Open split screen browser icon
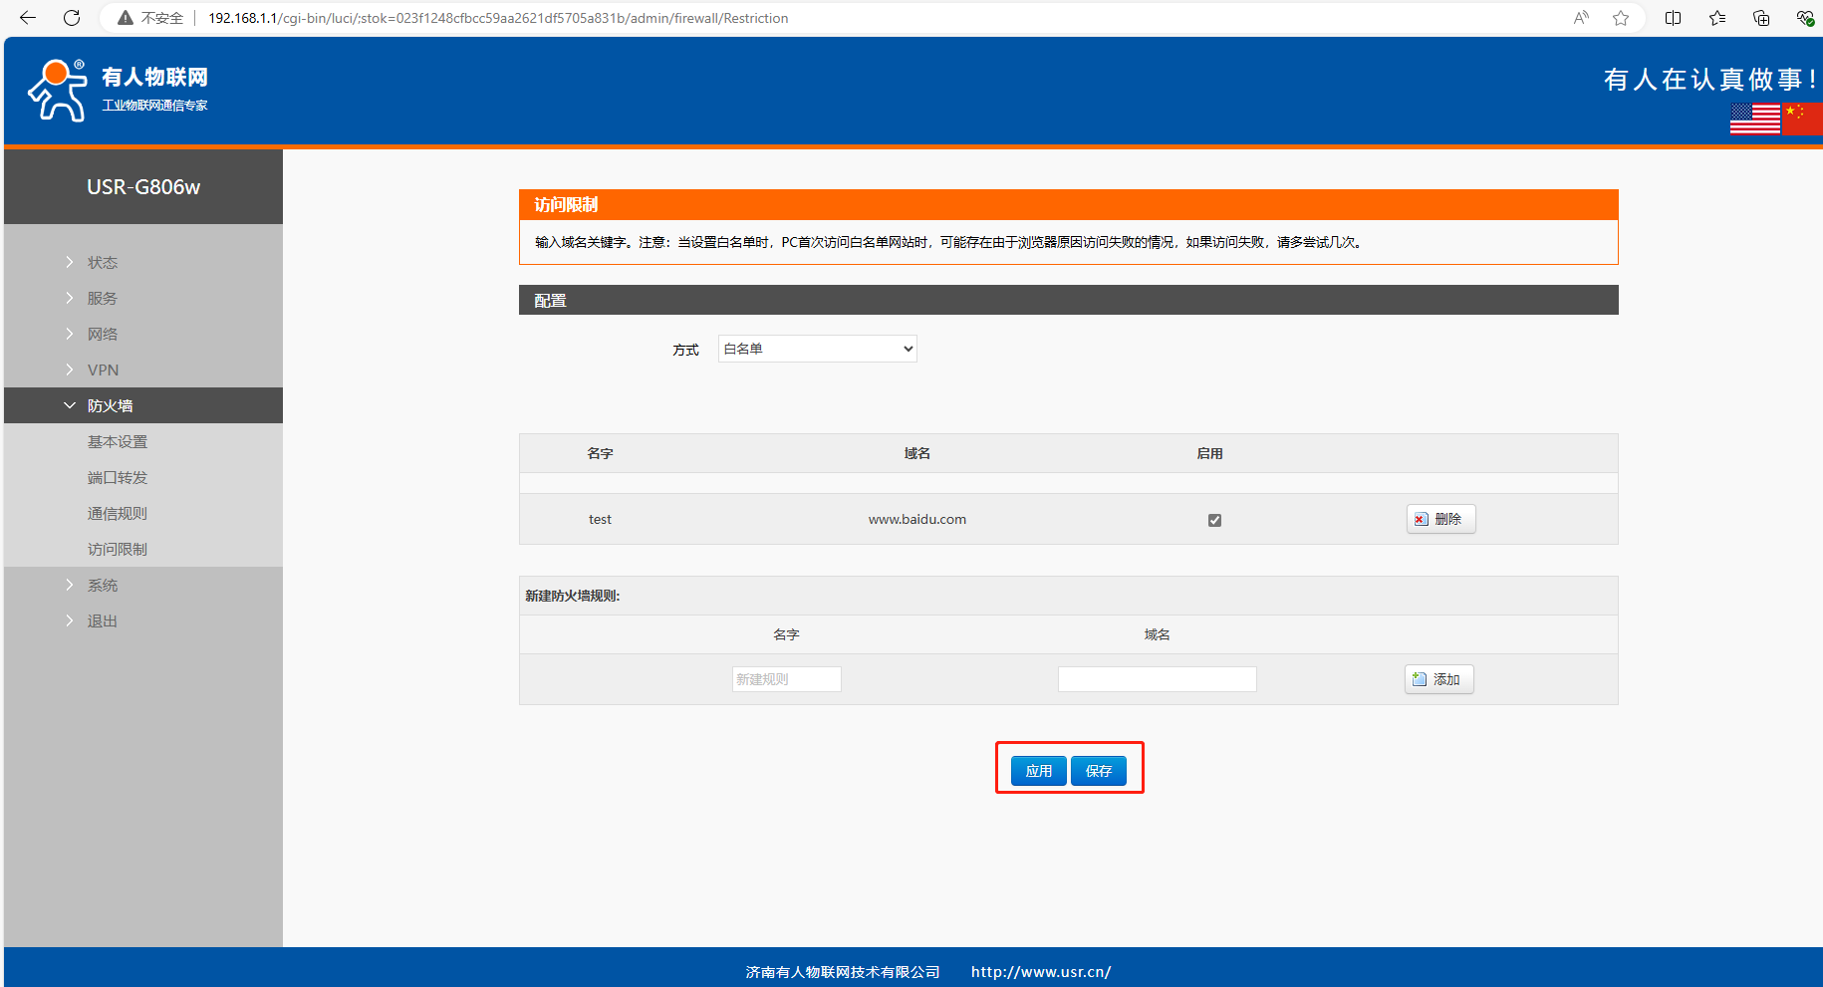Viewport: 1823px width, 987px height. [x=1674, y=18]
